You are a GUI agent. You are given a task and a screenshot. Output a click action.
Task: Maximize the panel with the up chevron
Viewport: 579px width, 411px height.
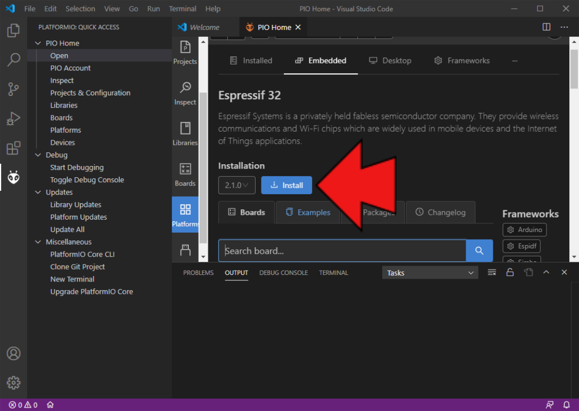(546, 273)
